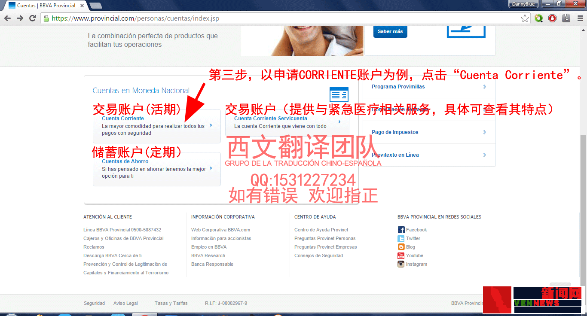This screenshot has width=587, height=316.
Task: Click the grey extension icon beside Chrome menu
Action: 566,18
